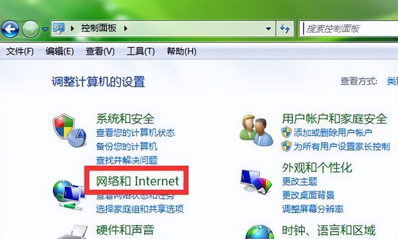
Task: Open the 时钟、语言和区域 globe icon
Action: click(259, 232)
